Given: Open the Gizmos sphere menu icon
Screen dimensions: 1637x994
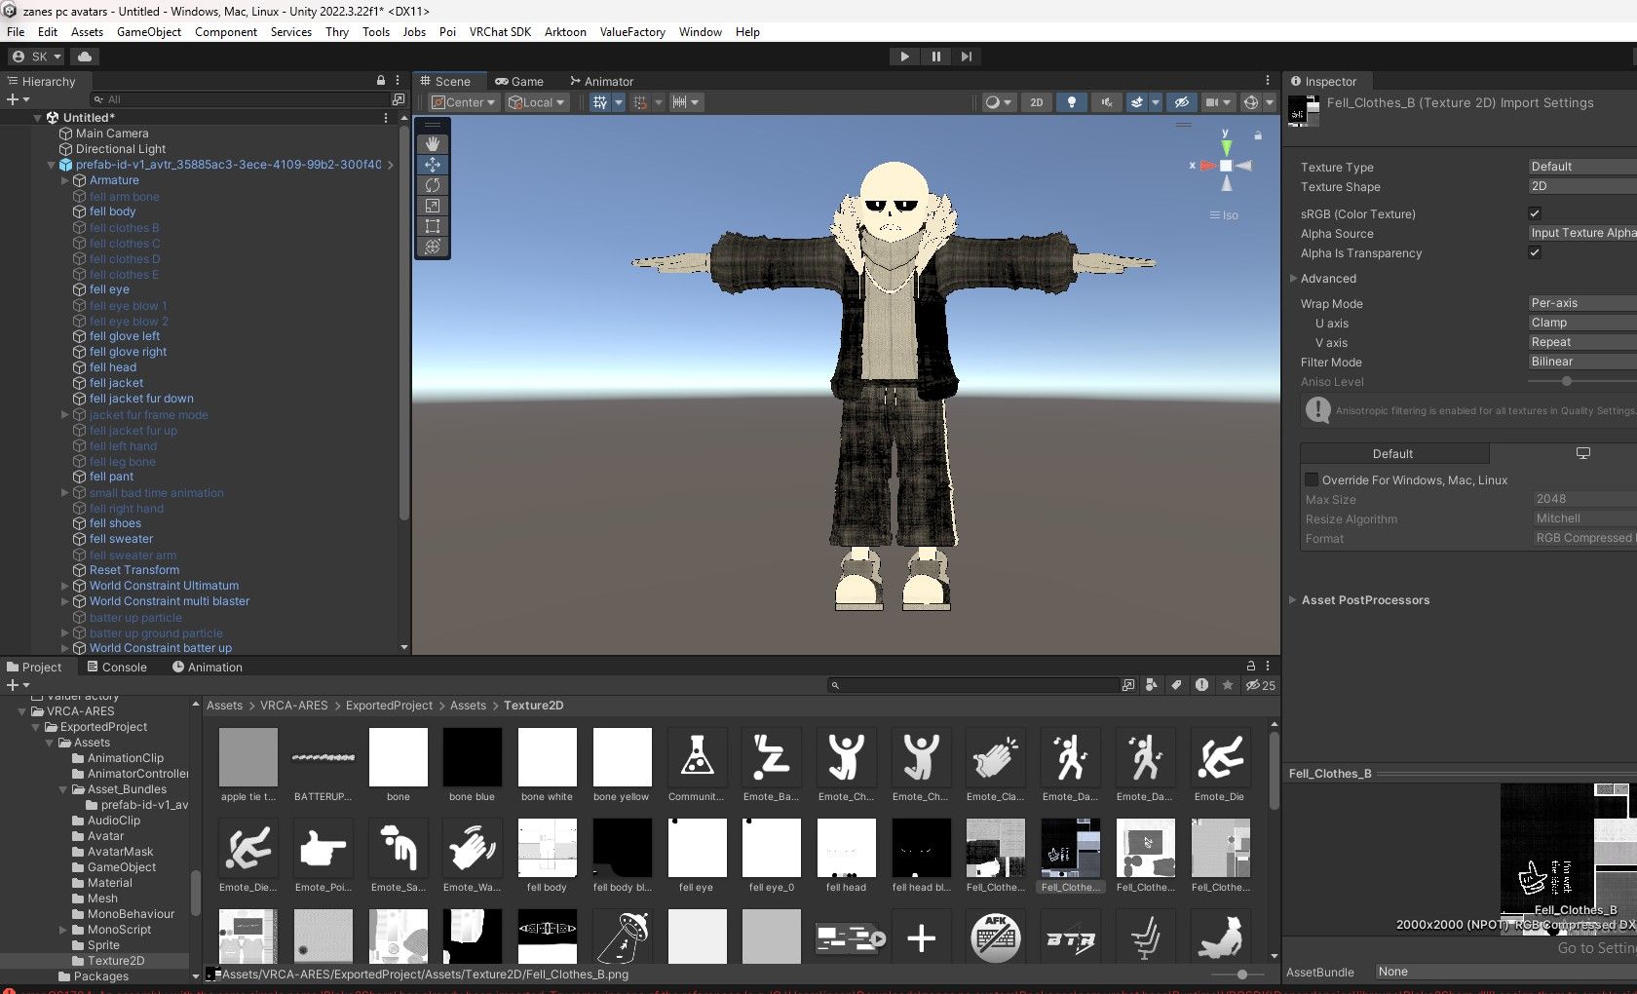Looking at the screenshot, I should point(1251,102).
